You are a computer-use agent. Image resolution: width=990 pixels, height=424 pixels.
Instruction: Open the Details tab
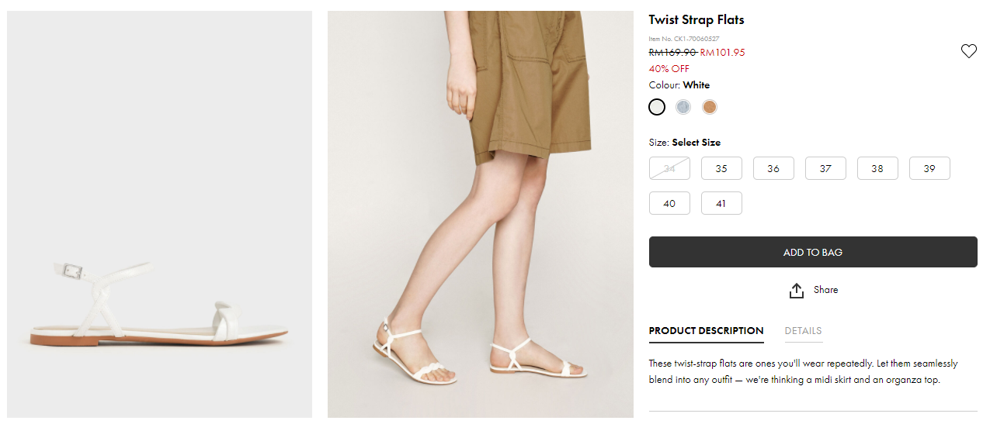click(x=803, y=331)
